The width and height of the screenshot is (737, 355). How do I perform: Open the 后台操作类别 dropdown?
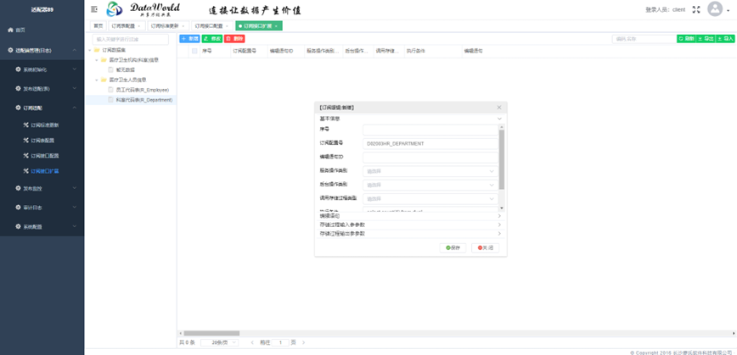[x=430, y=185]
